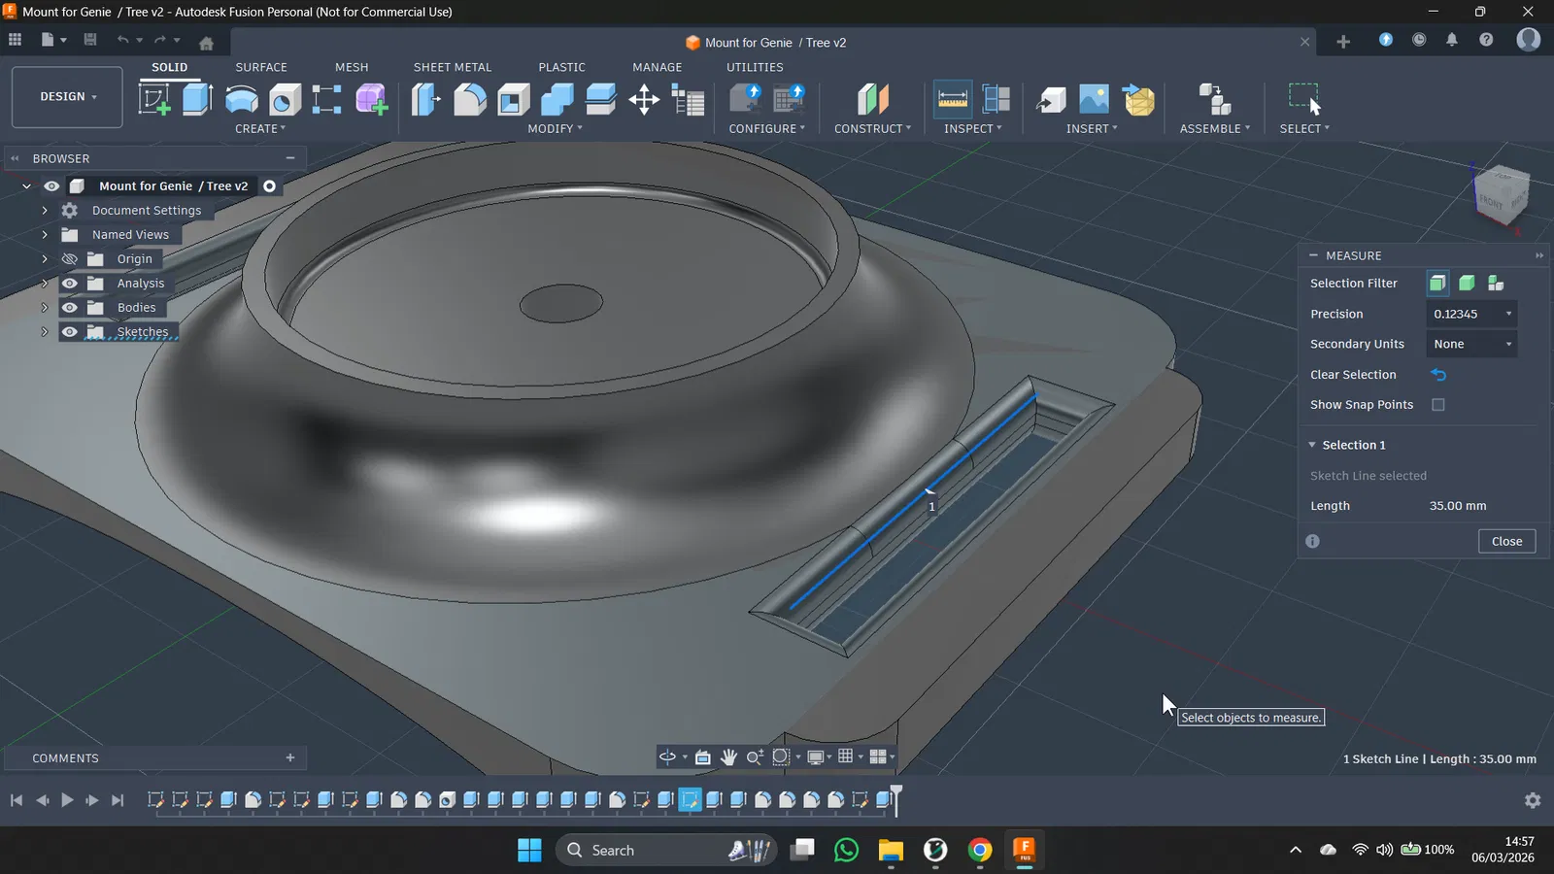
Task: Collapse the Selection 1 section
Action: click(x=1312, y=445)
